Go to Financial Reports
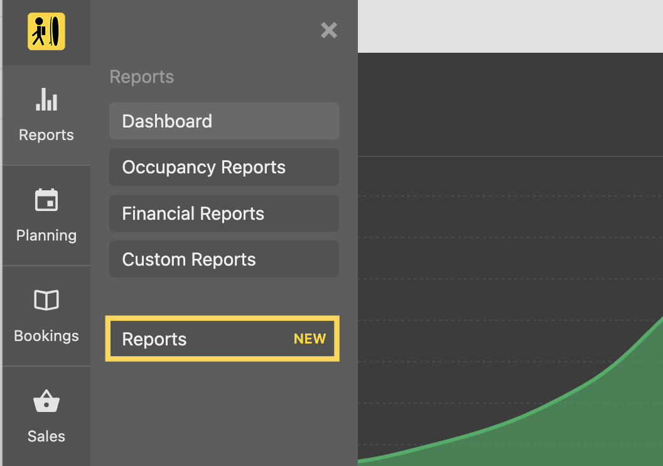 point(224,214)
